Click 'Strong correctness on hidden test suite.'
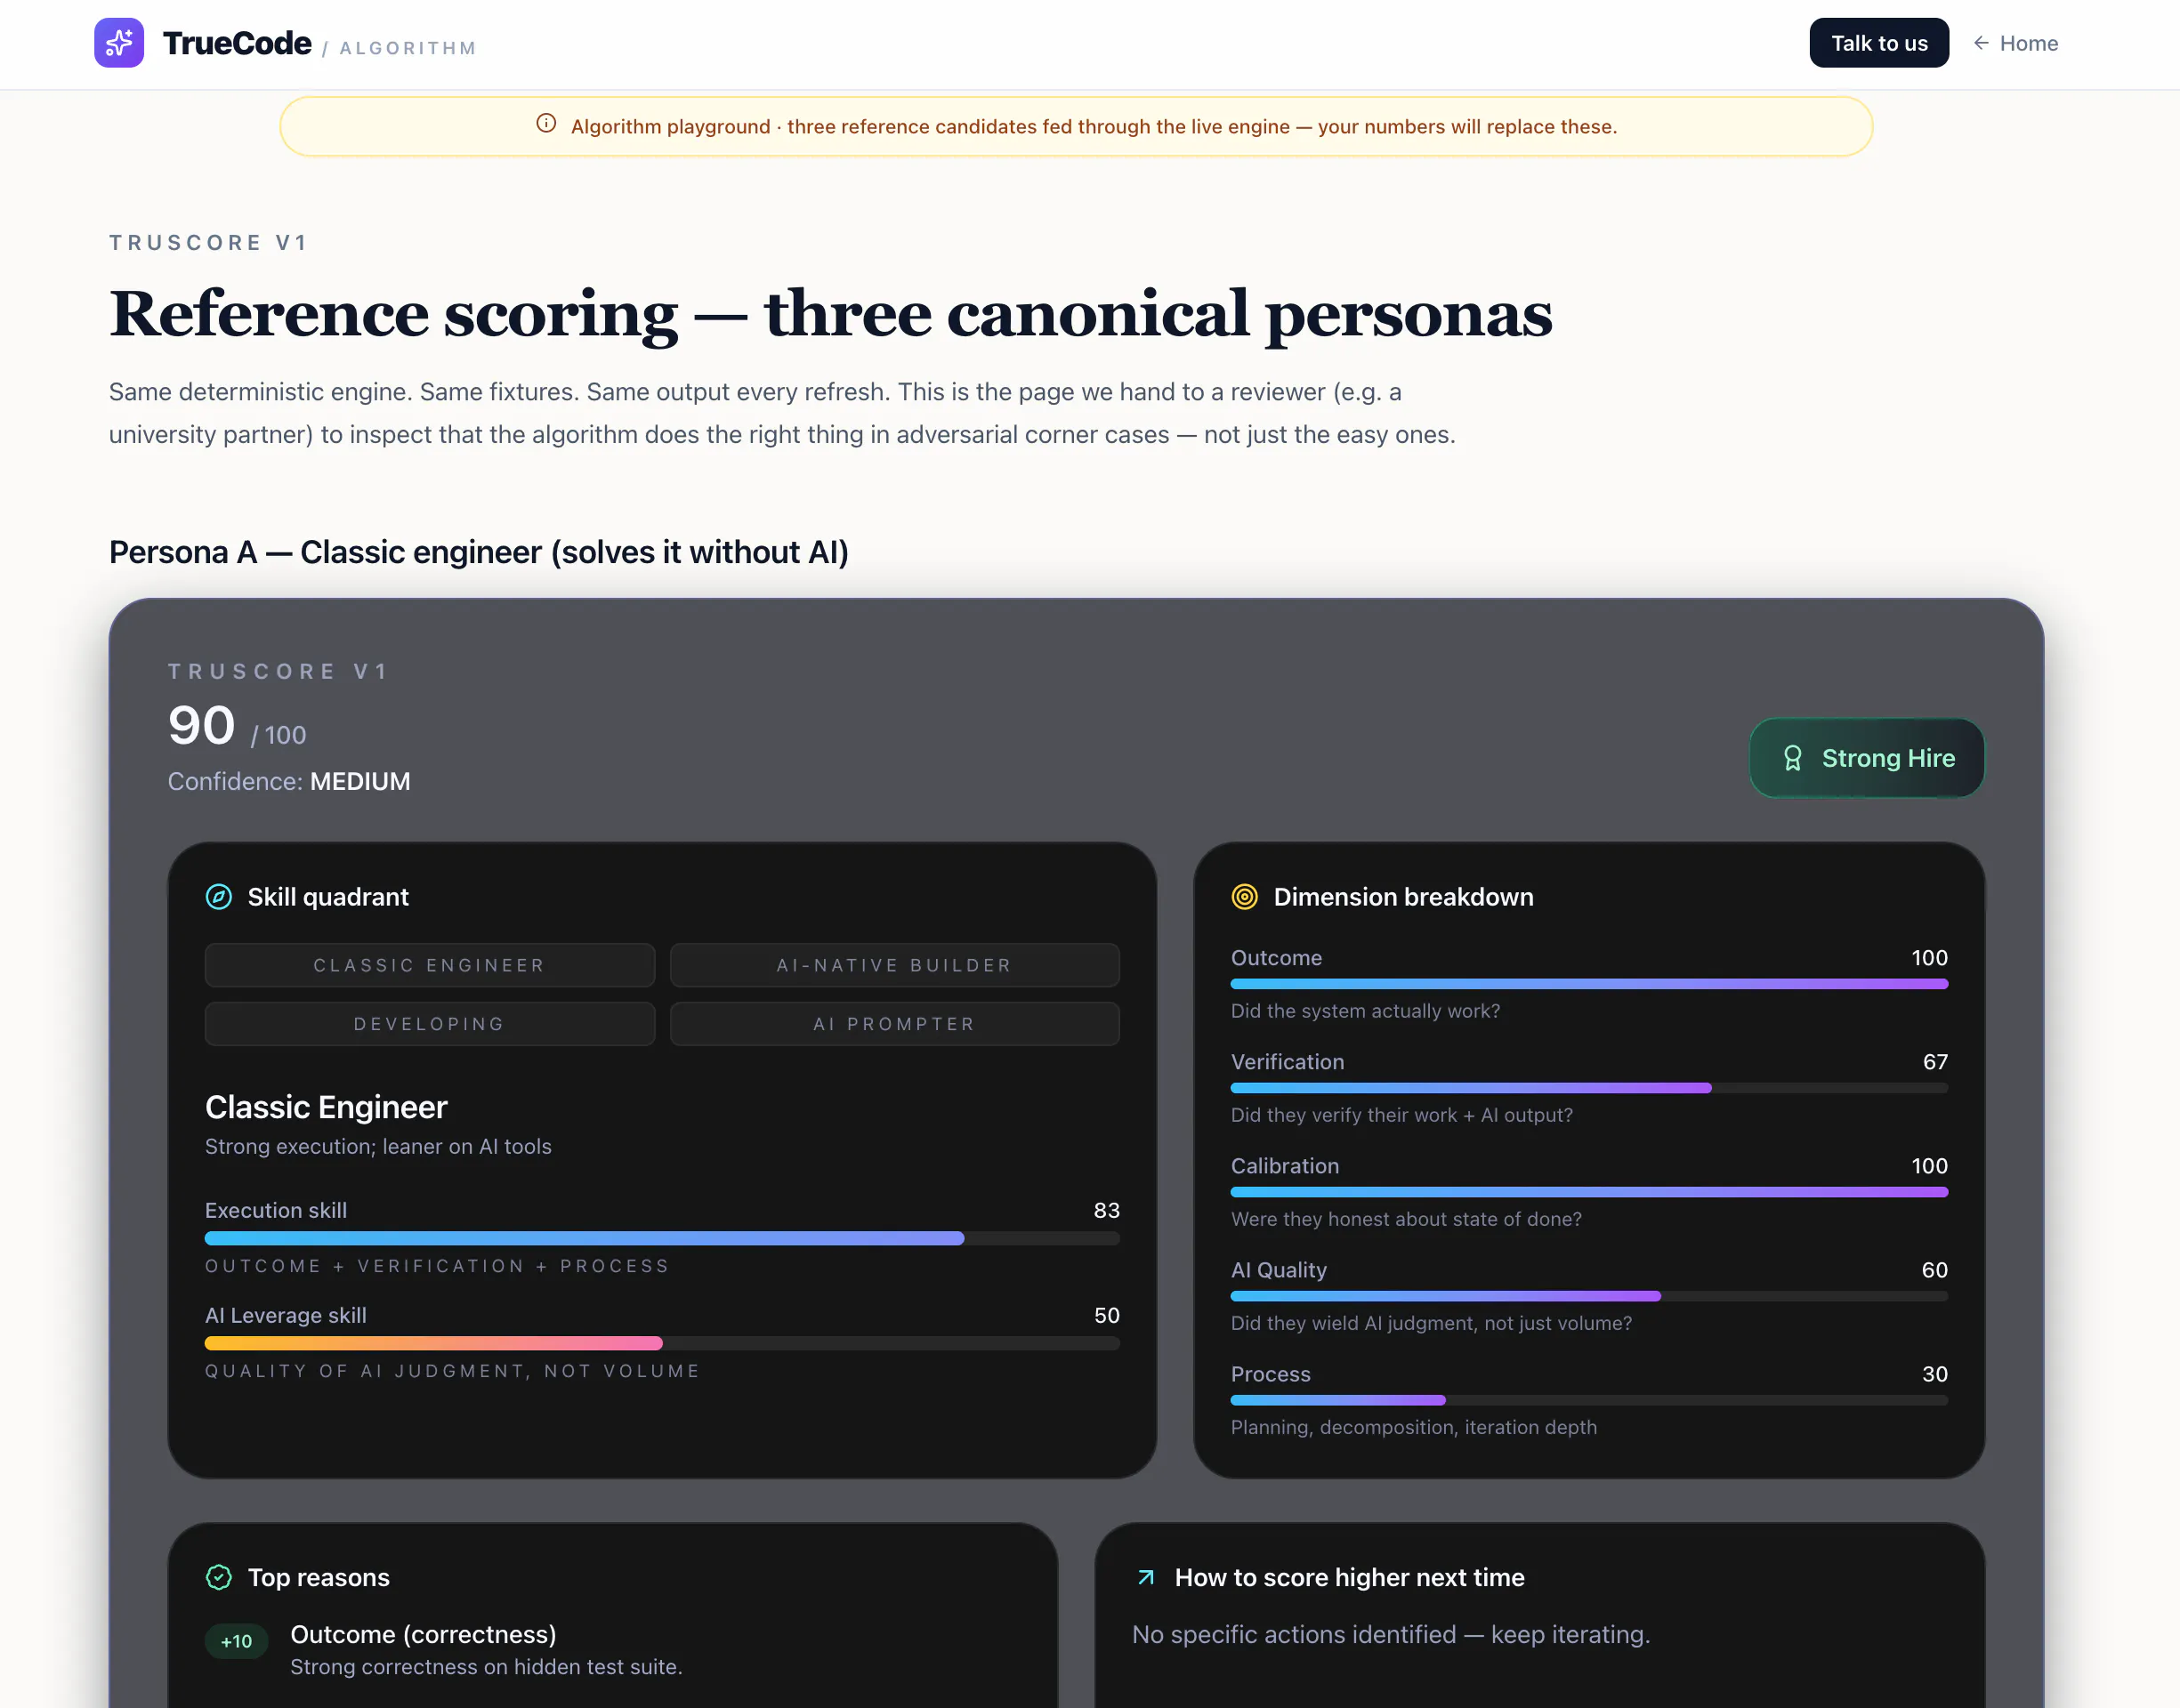2180x1708 pixels. (486, 1667)
